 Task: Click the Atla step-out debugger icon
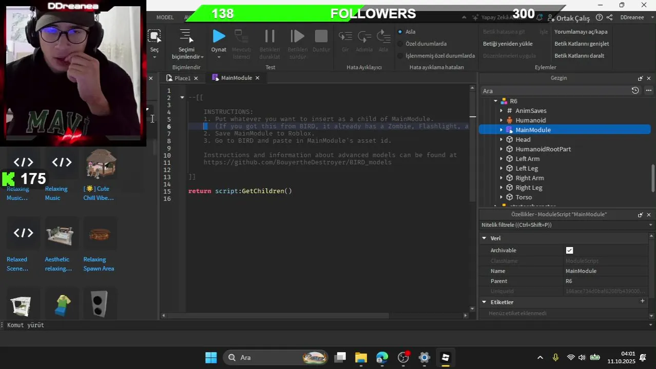[x=383, y=36]
